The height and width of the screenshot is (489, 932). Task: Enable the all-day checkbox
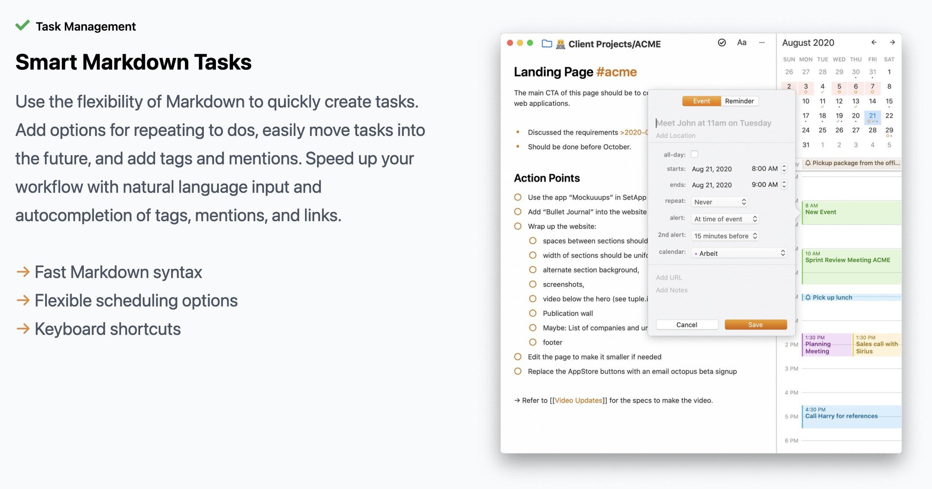click(x=694, y=154)
